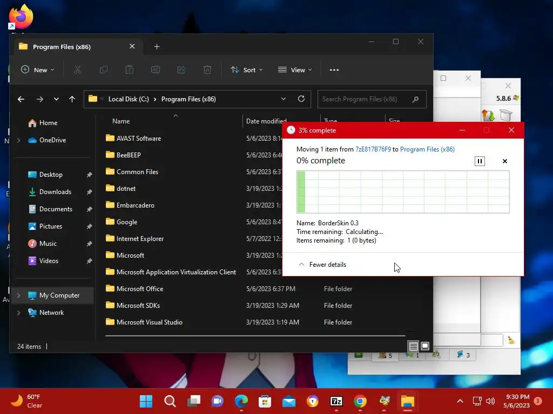Screen dimensions: 553x414
Task: Open the Sort dropdown
Action: tap(246, 70)
